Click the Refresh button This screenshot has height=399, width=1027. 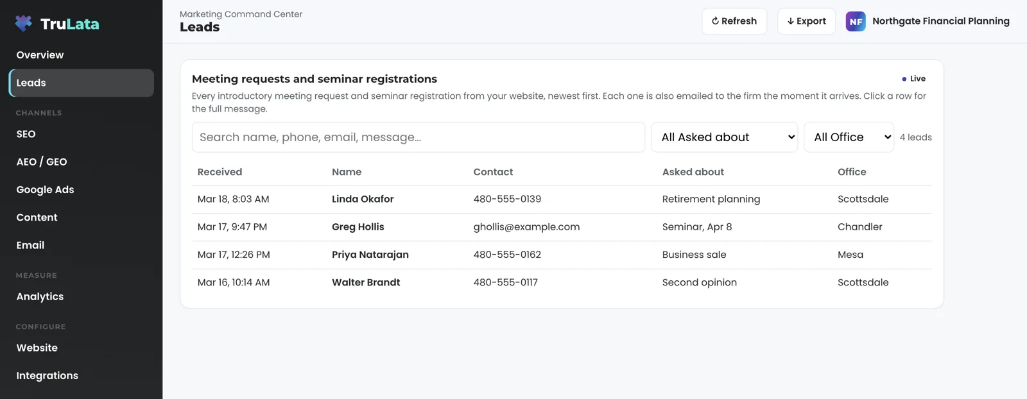click(x=734, y=21)
